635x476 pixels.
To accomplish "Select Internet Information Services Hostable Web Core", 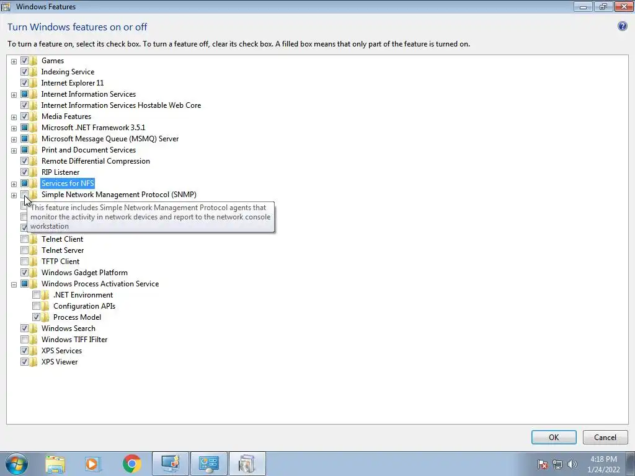I will pos(121,105).
